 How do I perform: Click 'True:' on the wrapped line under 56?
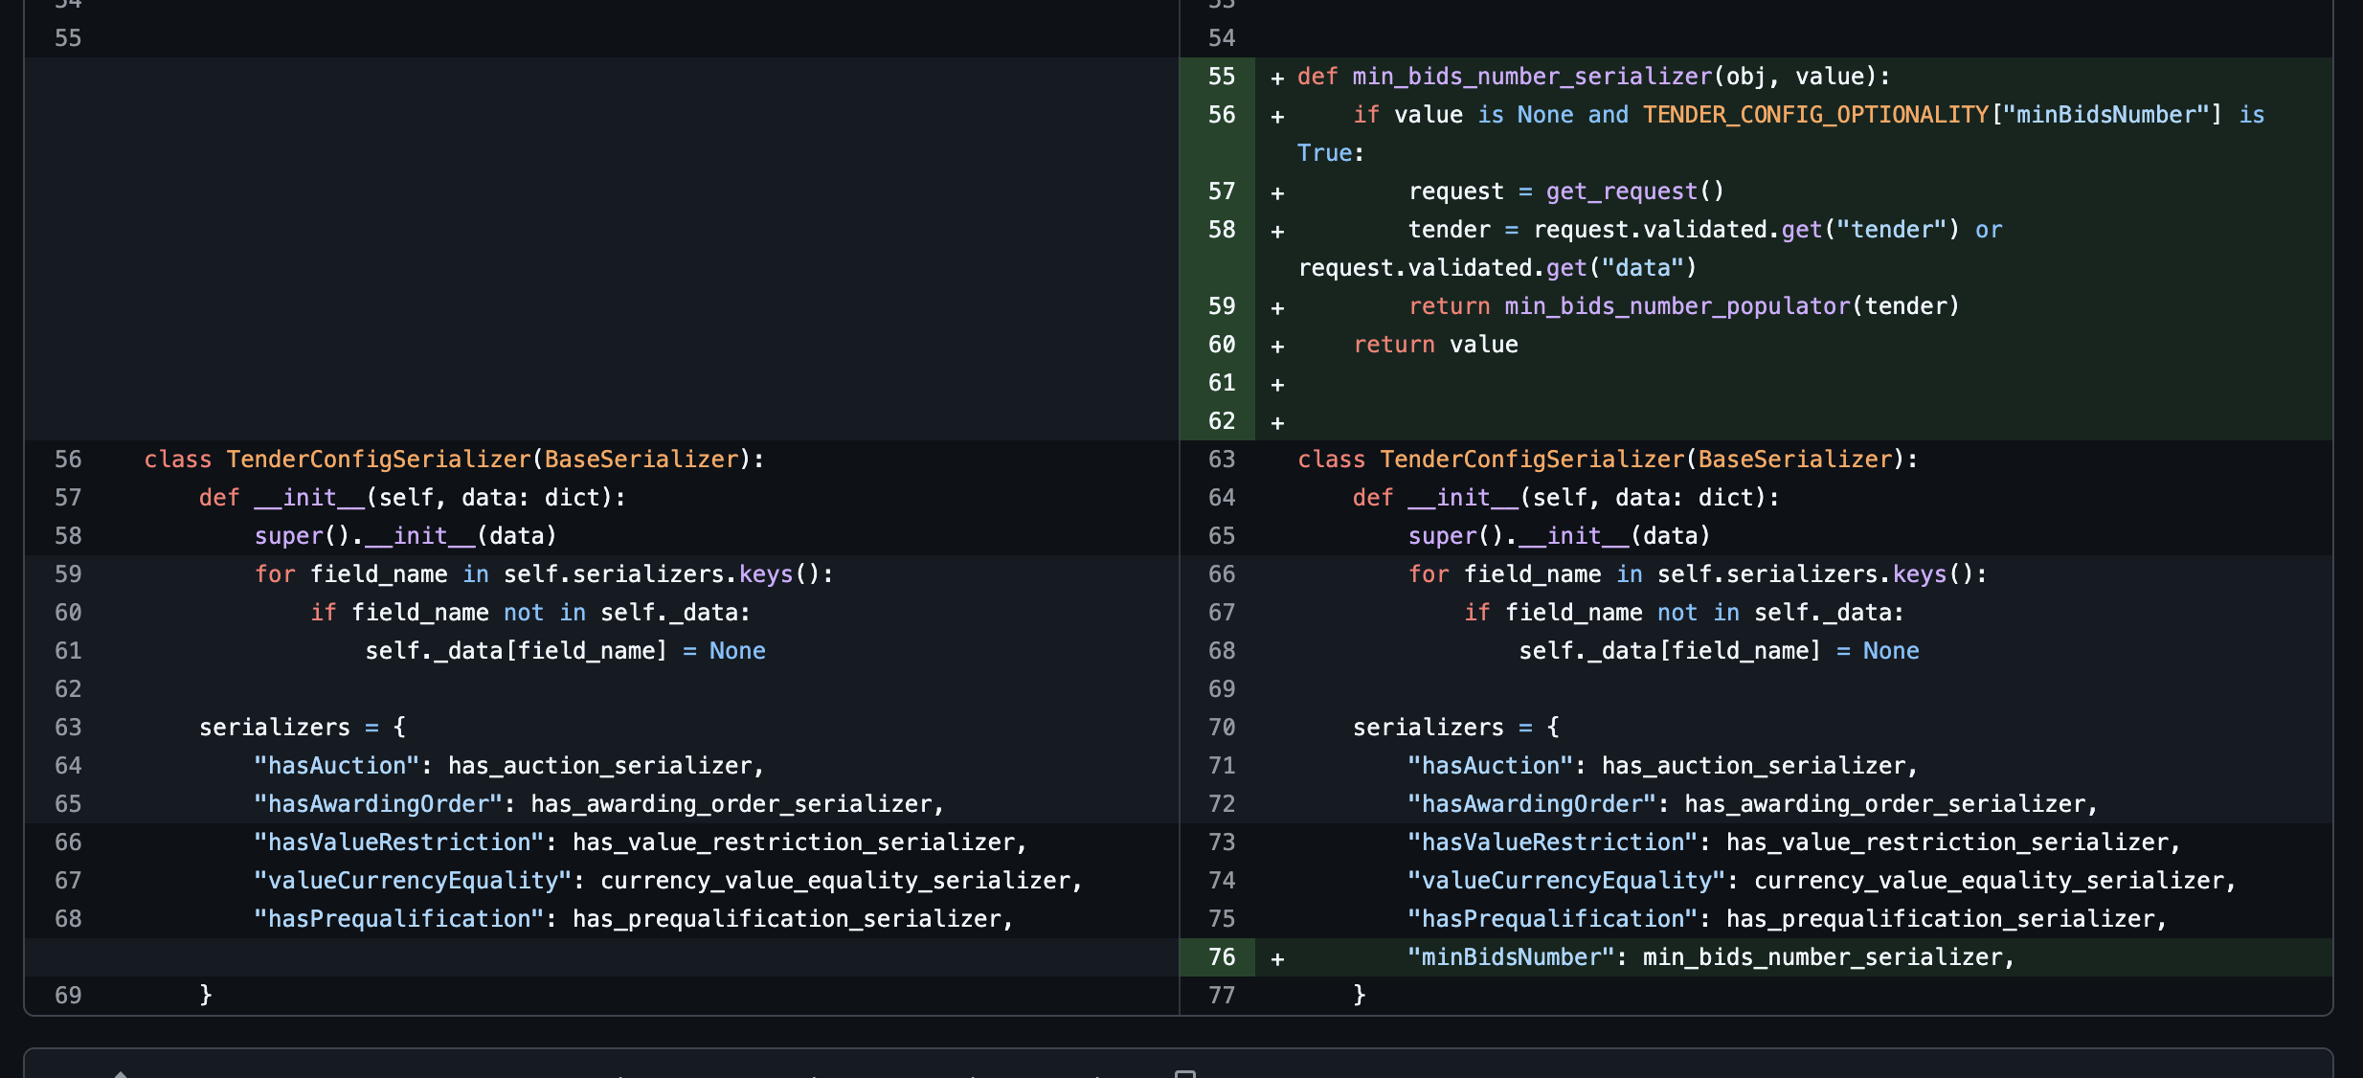pos(1331,153)
